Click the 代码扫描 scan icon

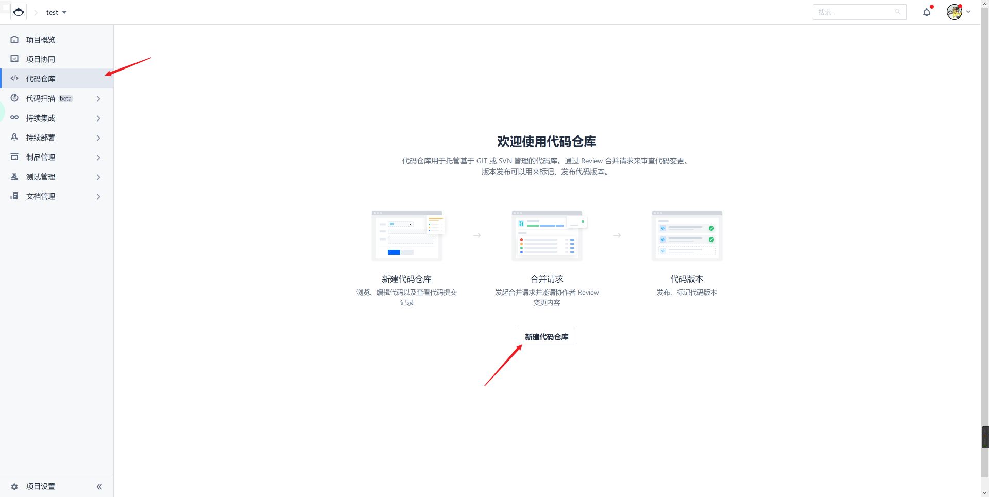coord(14,98)
